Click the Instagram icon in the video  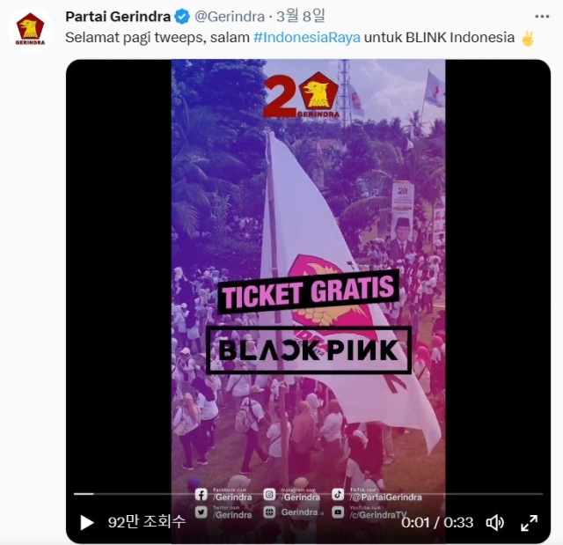pyautogui.click(x=269, y=495)
